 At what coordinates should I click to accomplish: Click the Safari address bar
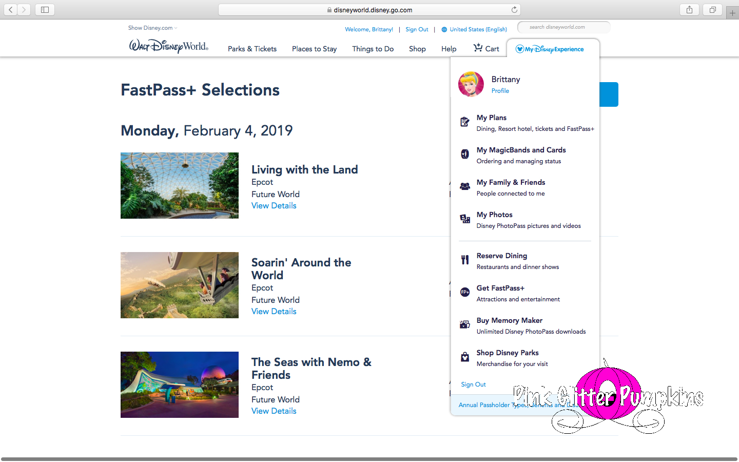click(369, 10)
